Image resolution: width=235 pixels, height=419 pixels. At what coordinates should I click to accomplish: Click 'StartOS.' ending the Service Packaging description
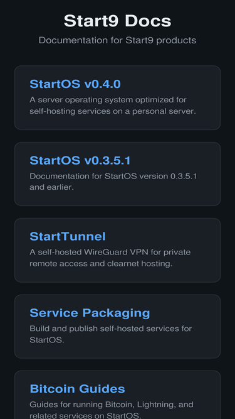[47, 340]
